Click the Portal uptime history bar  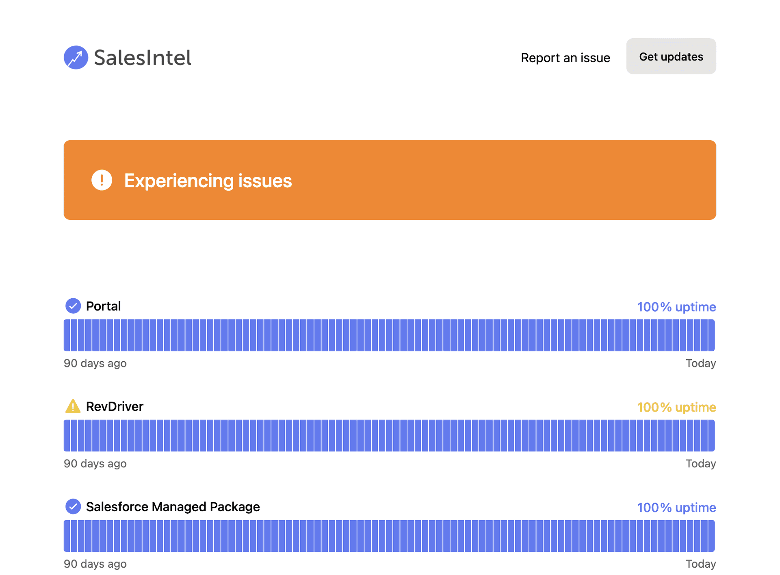pos(389,335)
